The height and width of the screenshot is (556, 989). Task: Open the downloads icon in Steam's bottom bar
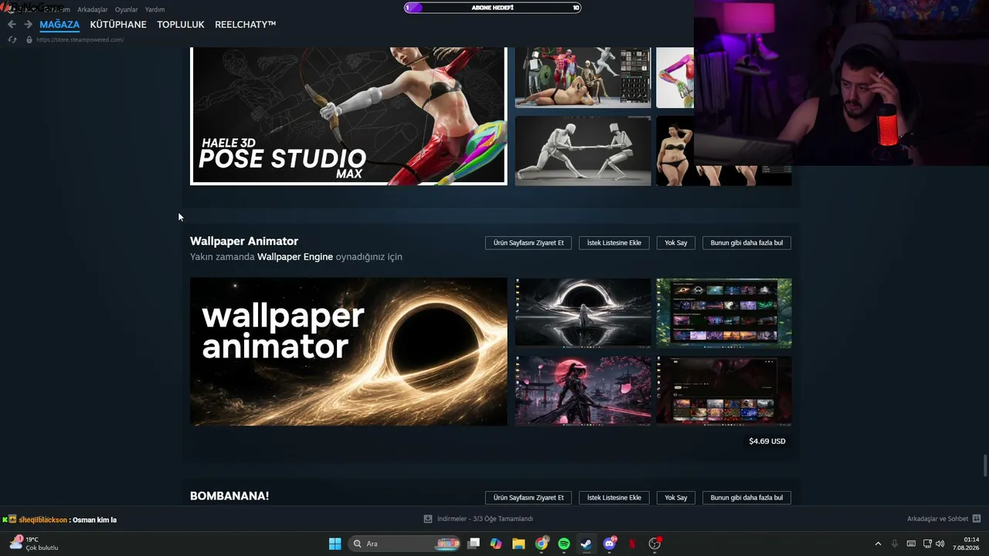coord(428,519)
